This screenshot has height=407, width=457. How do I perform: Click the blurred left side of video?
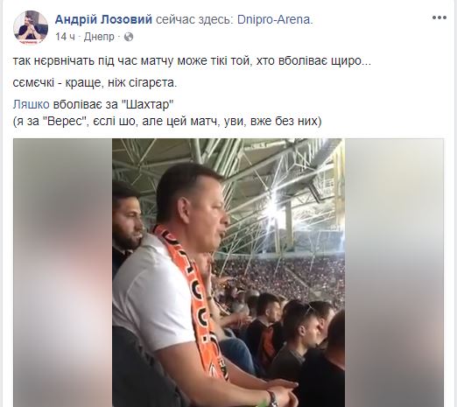[x=63, y=272]
